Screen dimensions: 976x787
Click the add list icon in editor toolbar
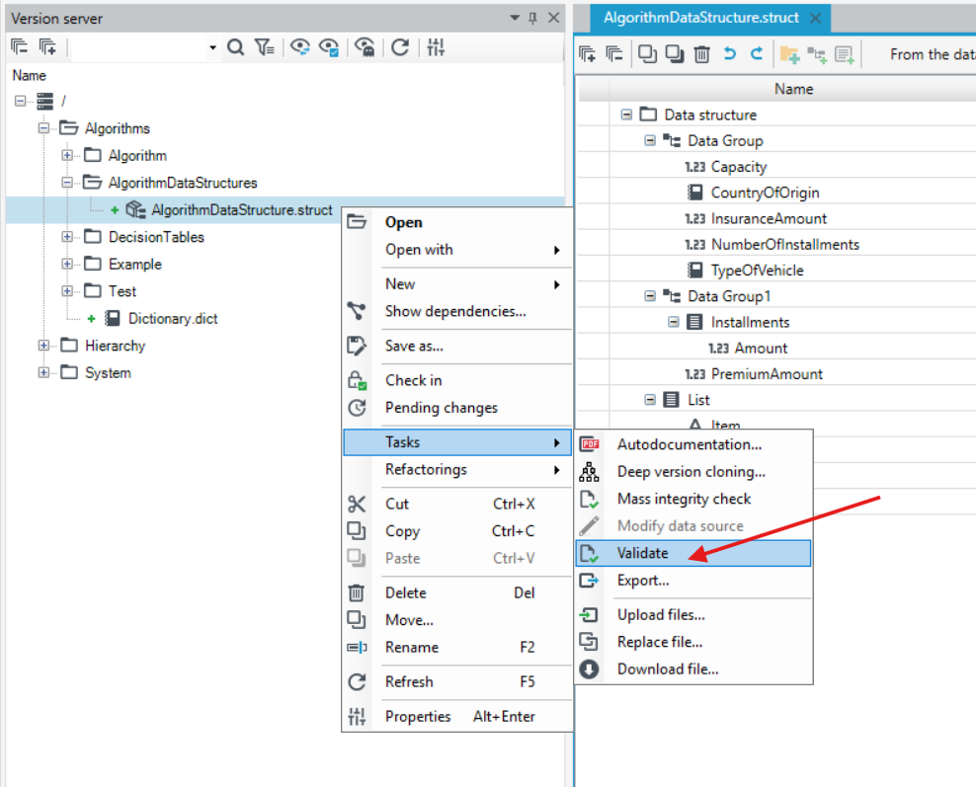[845, 54]
